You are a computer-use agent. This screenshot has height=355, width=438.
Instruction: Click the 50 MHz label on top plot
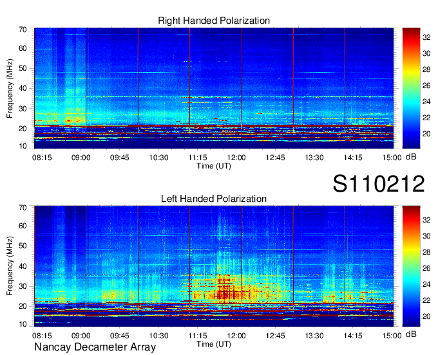coord(23,68)
